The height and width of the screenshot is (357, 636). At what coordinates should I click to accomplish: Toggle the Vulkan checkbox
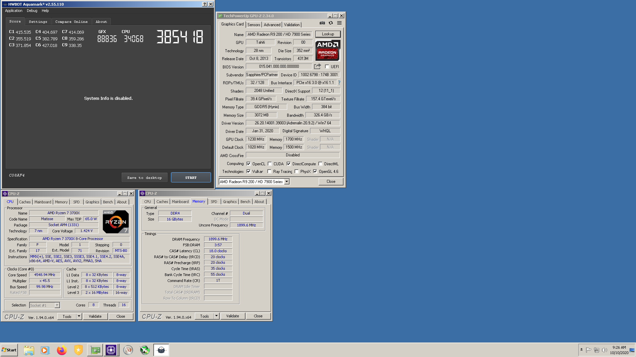tap(248, 171)
